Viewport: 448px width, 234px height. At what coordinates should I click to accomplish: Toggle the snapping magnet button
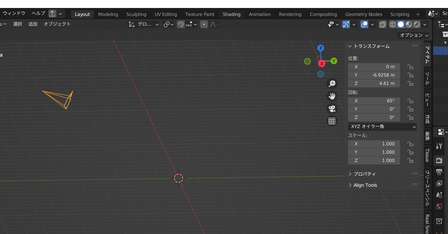[x=180, y=24]
